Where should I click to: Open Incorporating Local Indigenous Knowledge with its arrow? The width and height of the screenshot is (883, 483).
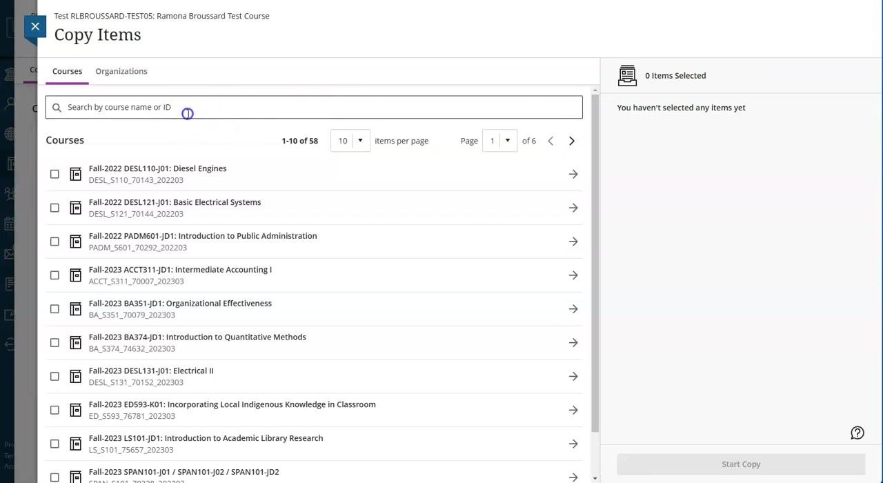573,411
